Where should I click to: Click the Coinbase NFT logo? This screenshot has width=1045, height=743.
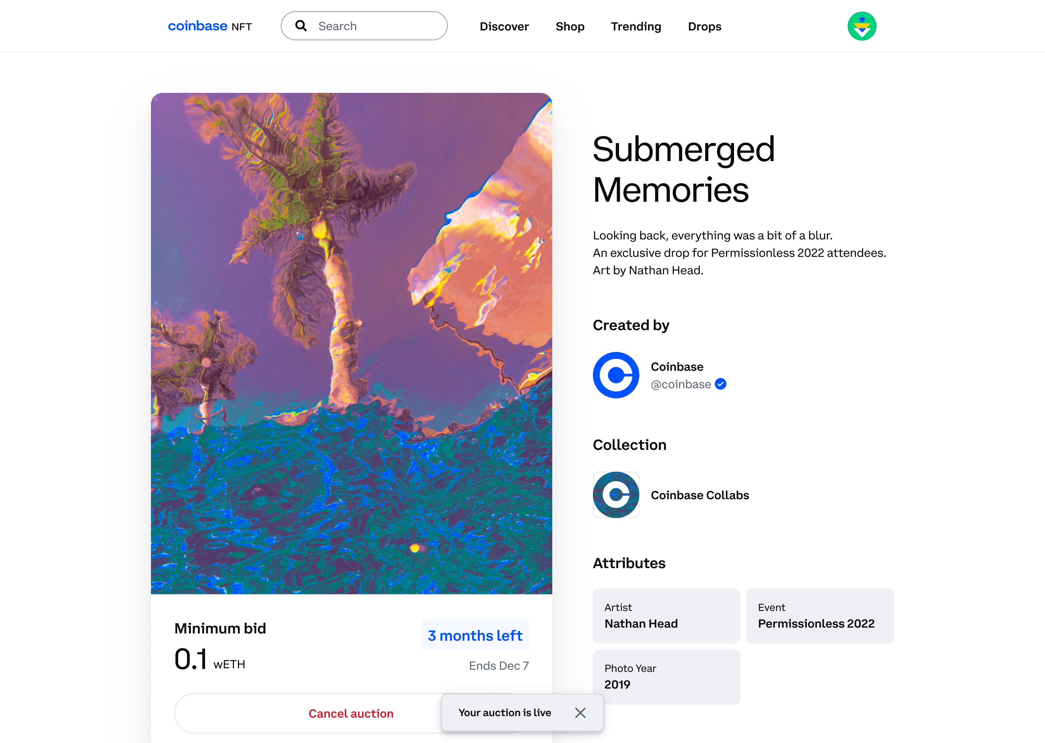pyautogui.click(x=210, y=26)
